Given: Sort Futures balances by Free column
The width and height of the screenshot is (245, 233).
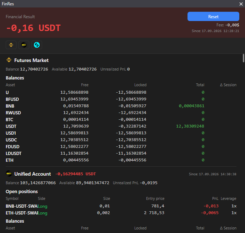Looking at the screenshot, I should click(x=85, y=85).
